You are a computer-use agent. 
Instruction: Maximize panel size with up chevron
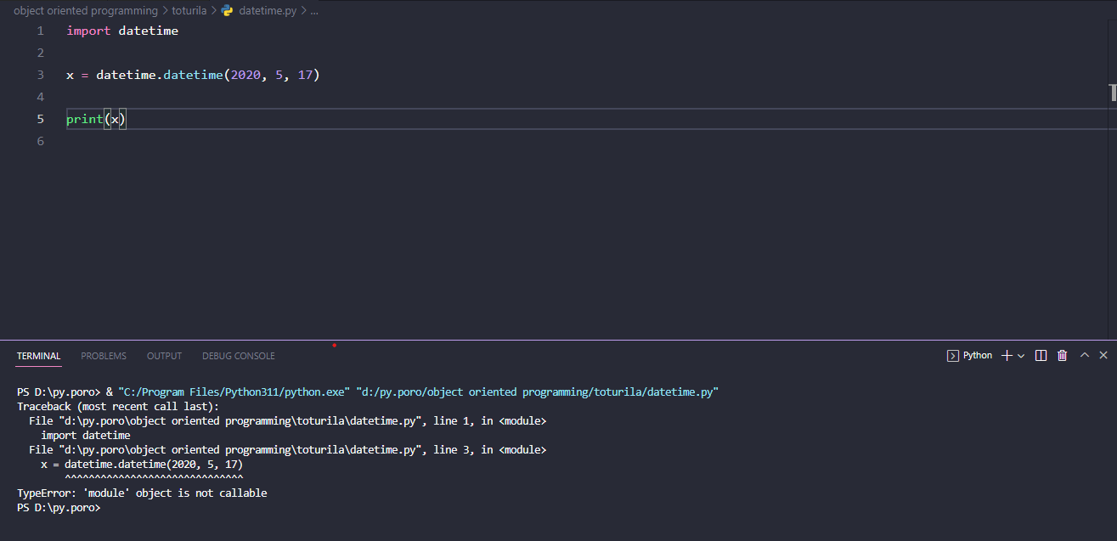click(1085, 356)
